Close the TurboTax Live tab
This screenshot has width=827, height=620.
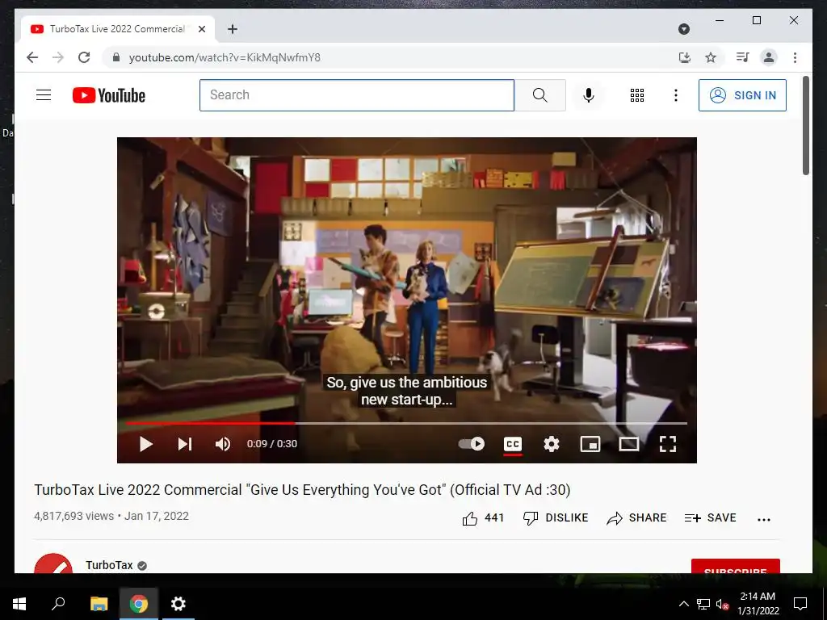(x=201, y=29)
